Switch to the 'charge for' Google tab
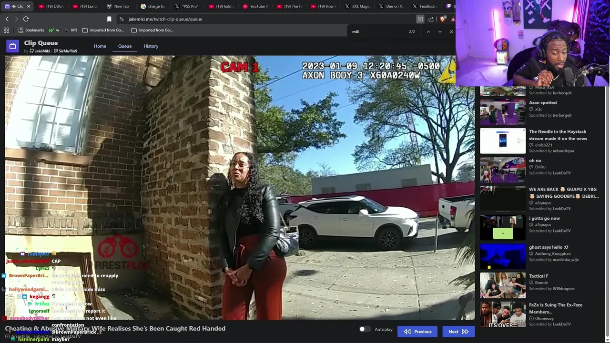The width and height of the screenshot is (610, 343). (x=153, y=6)
